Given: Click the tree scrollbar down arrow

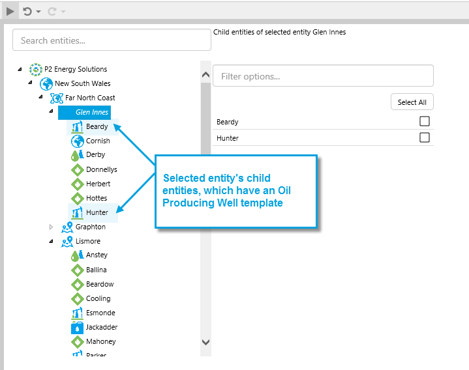Looking at the screenshot, I should 205,342.
